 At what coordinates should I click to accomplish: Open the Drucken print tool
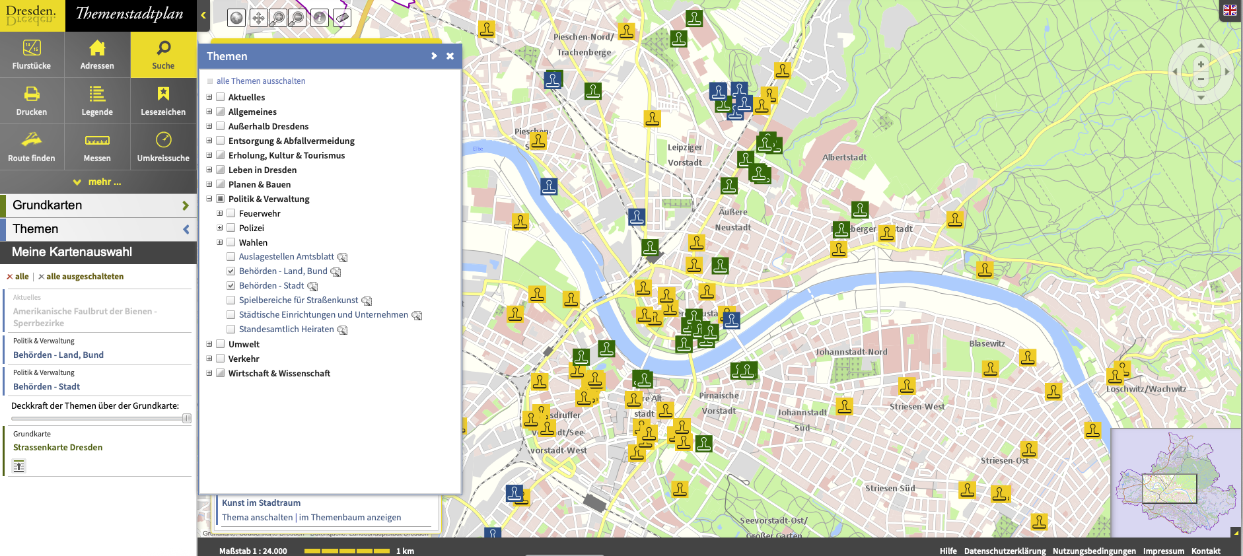click(x=32, y=101)
